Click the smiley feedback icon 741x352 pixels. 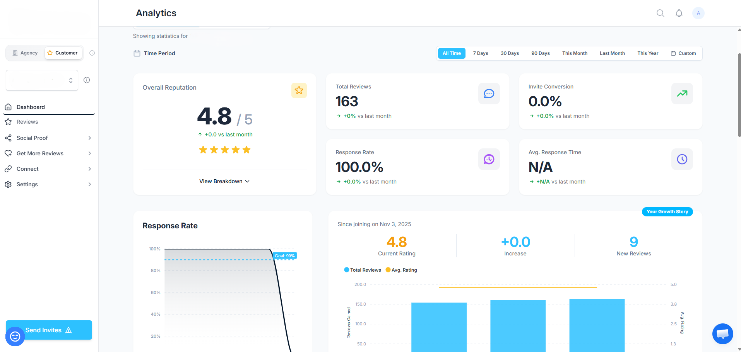14,336
